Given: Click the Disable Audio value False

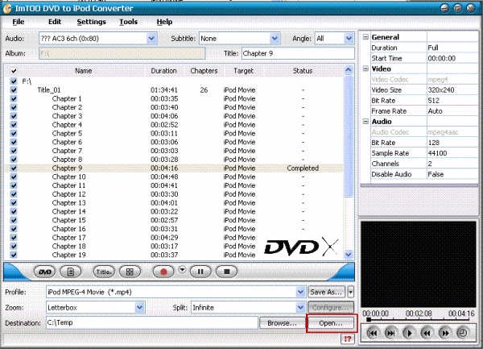Looking at the screenshot, I should pyautogui.click(x=436, y=174).
